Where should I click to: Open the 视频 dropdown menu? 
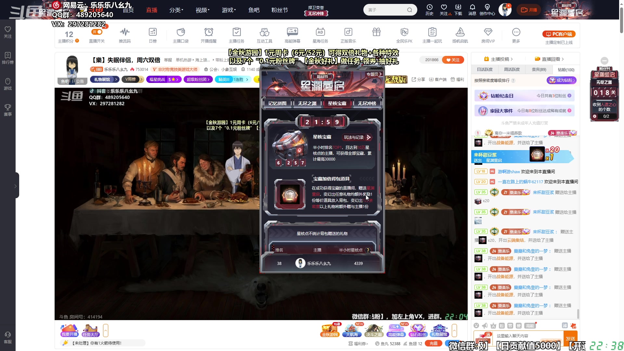[x=202, y=10]
